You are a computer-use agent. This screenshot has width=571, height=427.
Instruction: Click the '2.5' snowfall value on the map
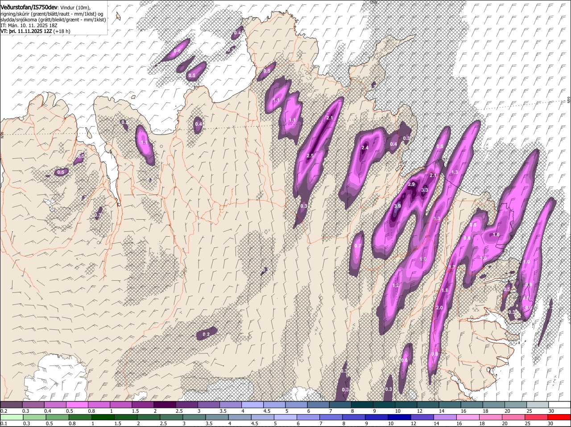310,156
